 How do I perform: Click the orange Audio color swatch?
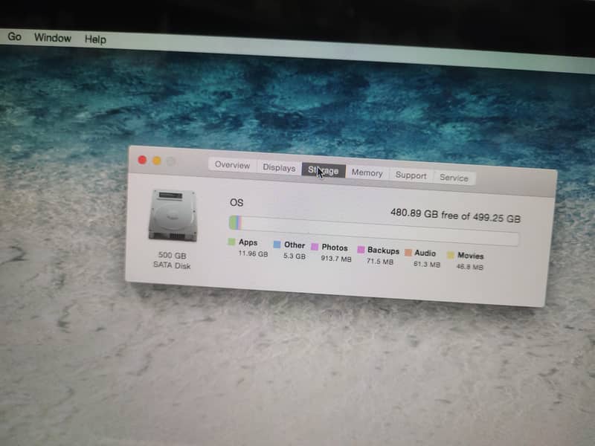point(408,253)
